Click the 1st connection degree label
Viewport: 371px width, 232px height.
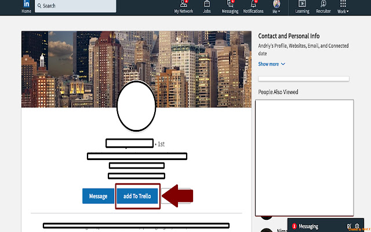tap(161, 144)
